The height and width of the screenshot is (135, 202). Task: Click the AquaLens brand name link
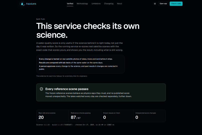click(31, 4)
